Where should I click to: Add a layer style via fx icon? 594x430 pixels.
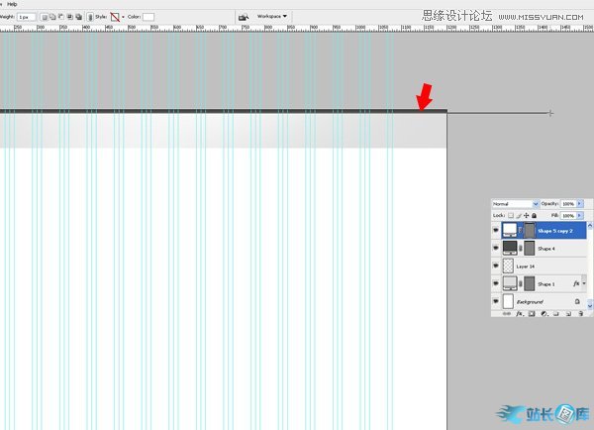click(x=519, y=313)
